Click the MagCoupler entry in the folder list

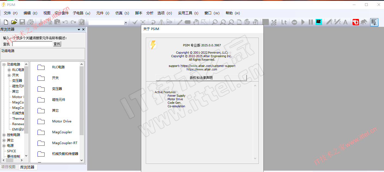(62, 132)
